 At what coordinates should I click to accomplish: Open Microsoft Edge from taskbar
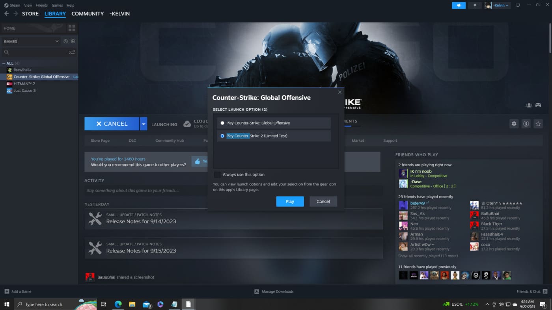[117, 304]
